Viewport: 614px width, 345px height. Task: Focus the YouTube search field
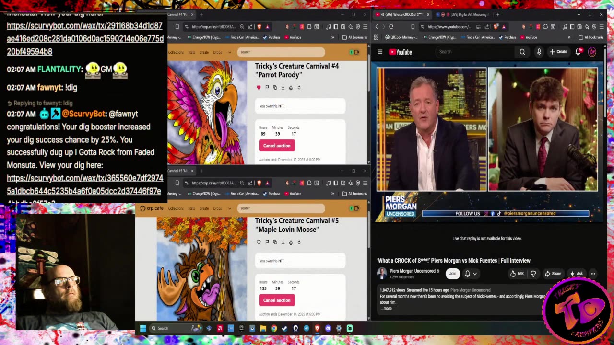[x=475, y=52]
